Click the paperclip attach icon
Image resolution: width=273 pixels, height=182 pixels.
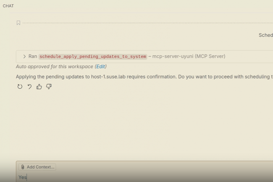pos(23,167)
